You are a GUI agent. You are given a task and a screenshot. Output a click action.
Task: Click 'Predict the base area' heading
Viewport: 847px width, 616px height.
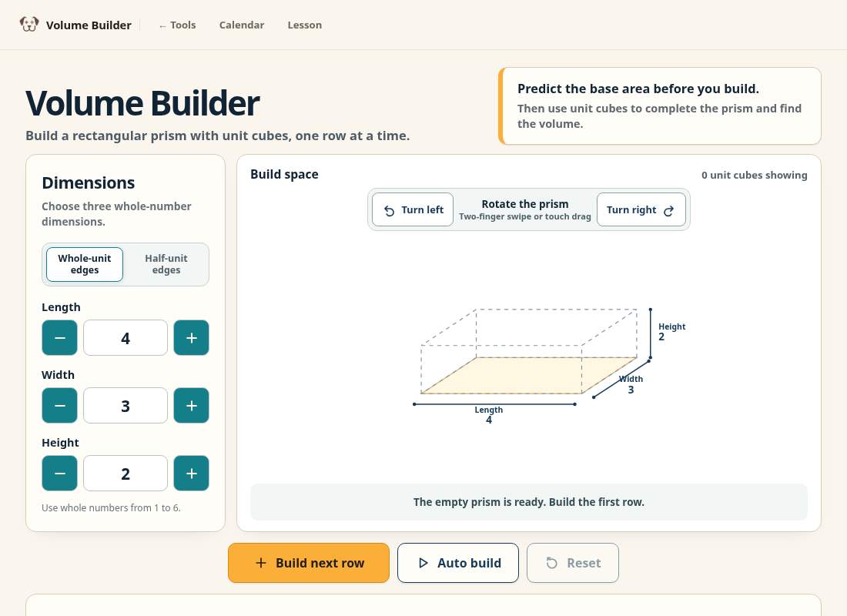(x=638, y=89)
